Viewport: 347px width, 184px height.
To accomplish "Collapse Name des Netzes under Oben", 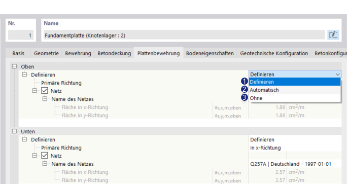I will click(x=45, y=99).
